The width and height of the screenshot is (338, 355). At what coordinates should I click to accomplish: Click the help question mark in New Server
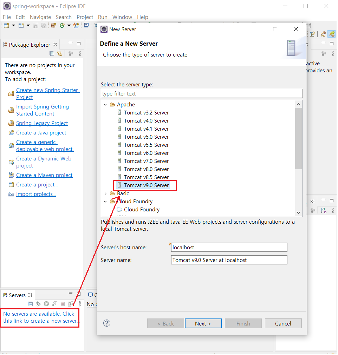click(107, 323)
